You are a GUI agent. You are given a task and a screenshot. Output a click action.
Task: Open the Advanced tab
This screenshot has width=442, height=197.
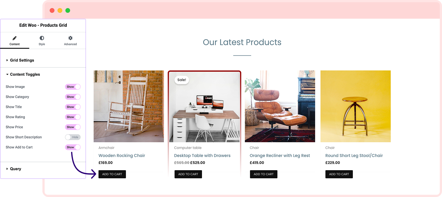70,41
